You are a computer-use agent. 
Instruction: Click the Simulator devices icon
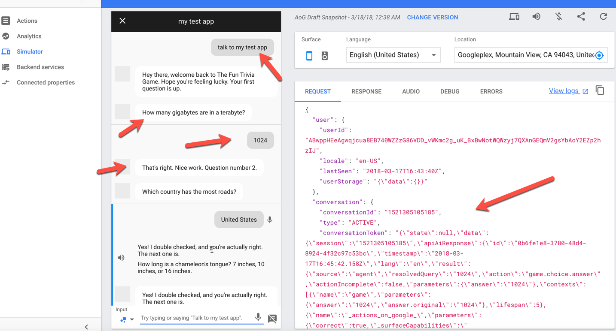tap(6, 51)
